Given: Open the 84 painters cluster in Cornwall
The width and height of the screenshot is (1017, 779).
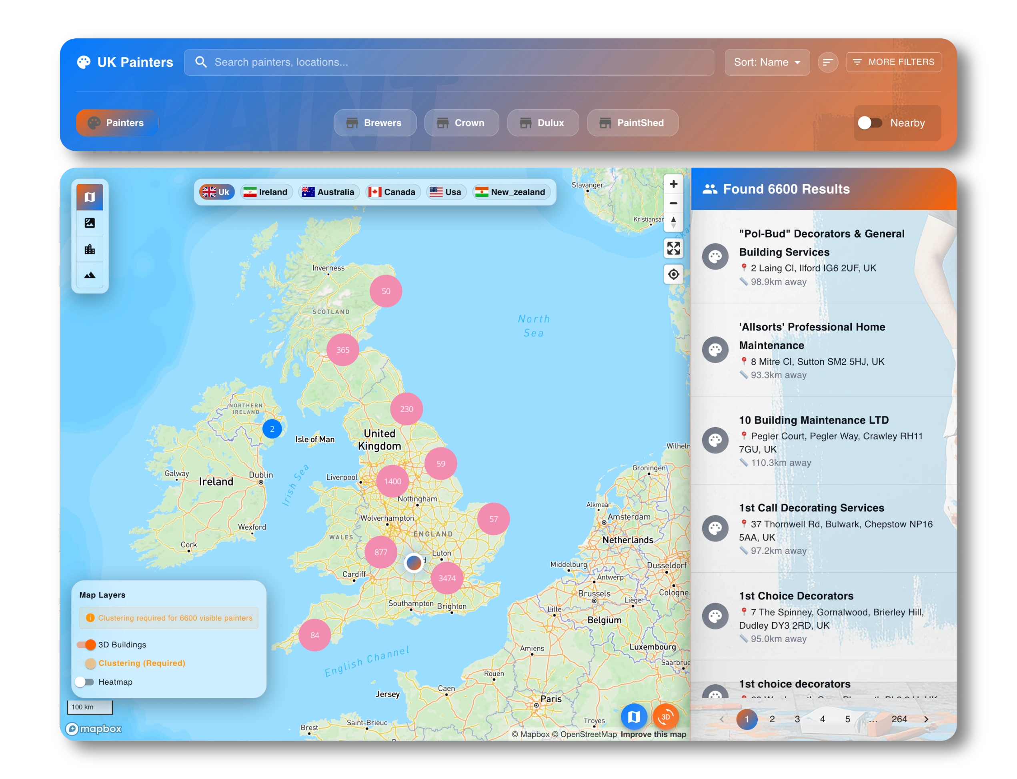Looking at the screenshot, I should [x=314, y=635].
